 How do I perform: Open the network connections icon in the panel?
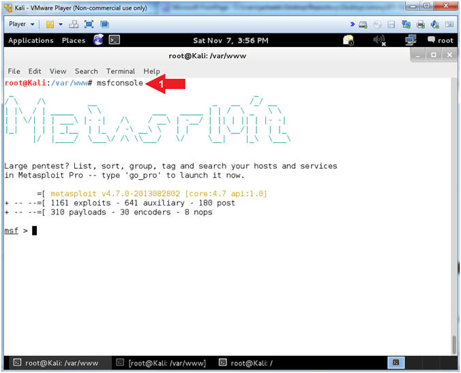pos(411,40)
